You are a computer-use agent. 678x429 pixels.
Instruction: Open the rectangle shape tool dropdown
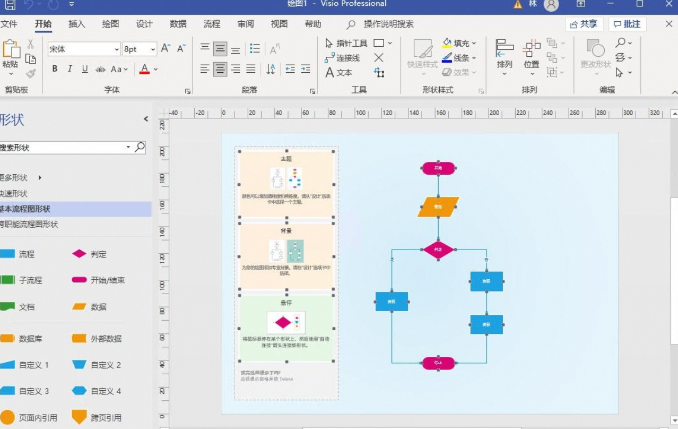pyautogui.click(x=390, y=43)
